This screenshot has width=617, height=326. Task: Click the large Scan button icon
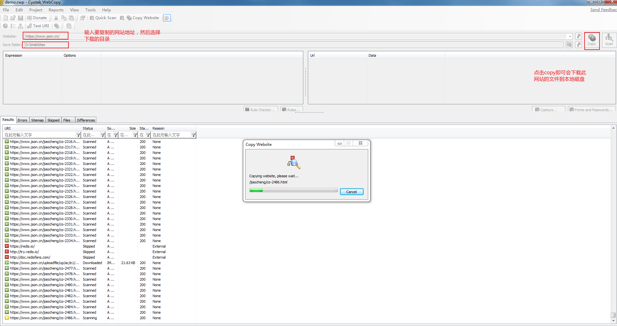609,40
